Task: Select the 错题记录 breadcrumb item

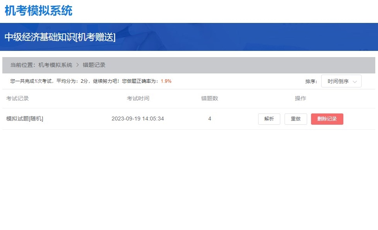Action: pos(94,65)
